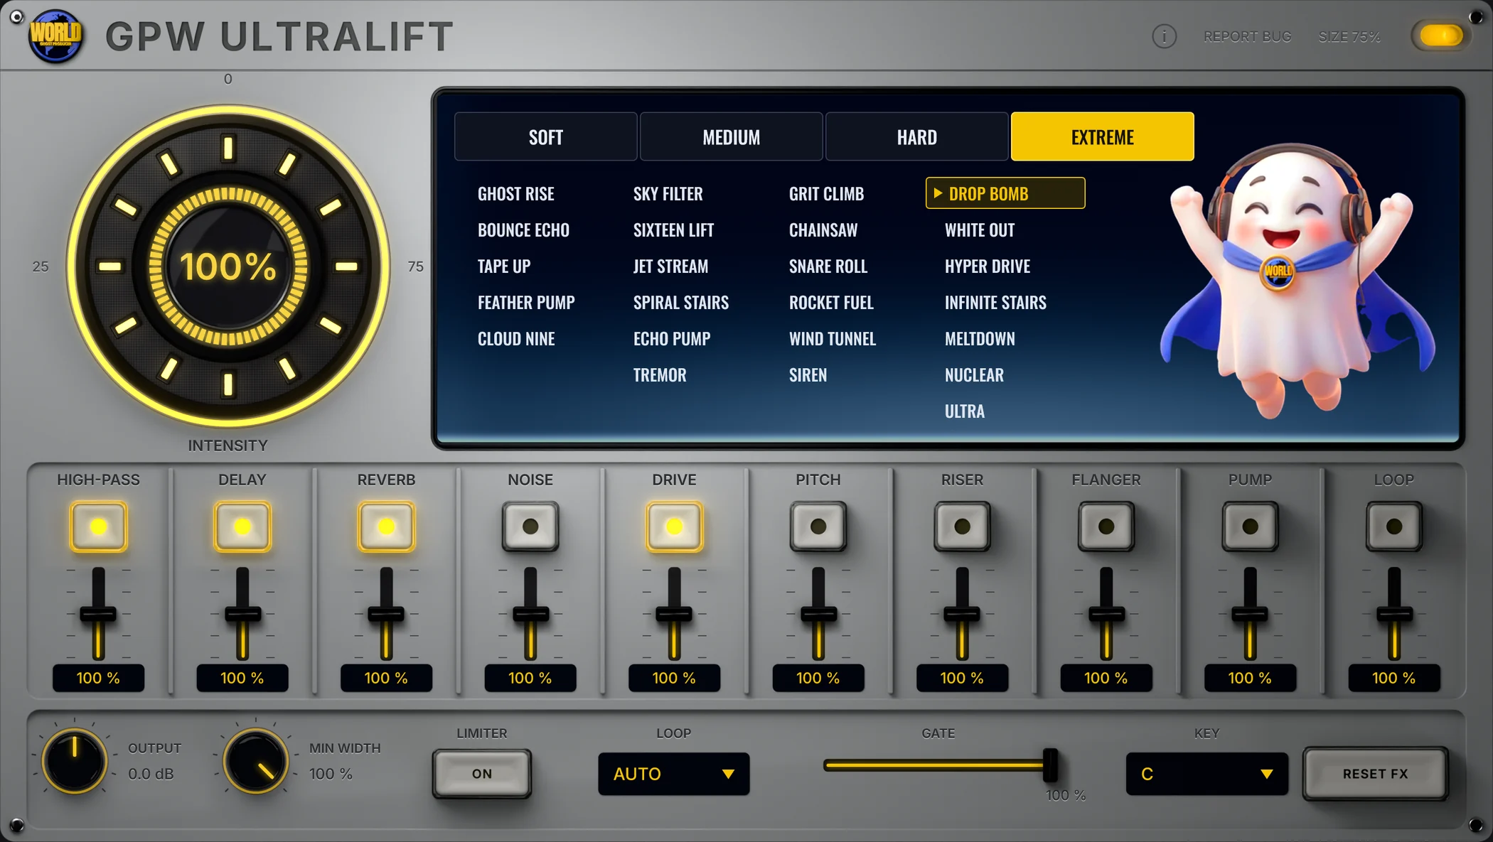This screenshot has height=842, width=1493.
Task: Disable the DELAY effect button
Action: [x=242, y=527]
